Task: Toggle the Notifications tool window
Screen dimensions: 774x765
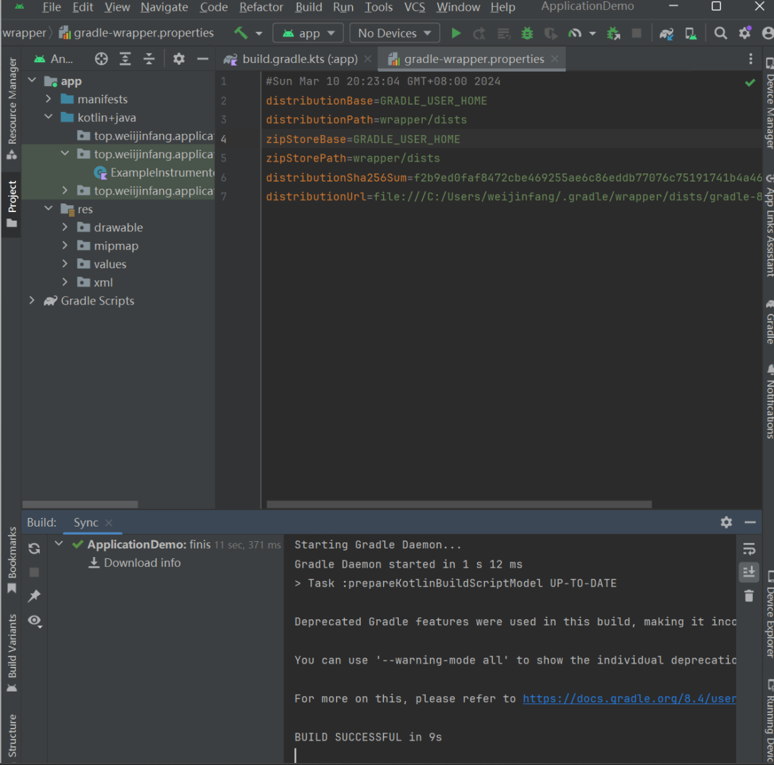Action: click(769, 402)
